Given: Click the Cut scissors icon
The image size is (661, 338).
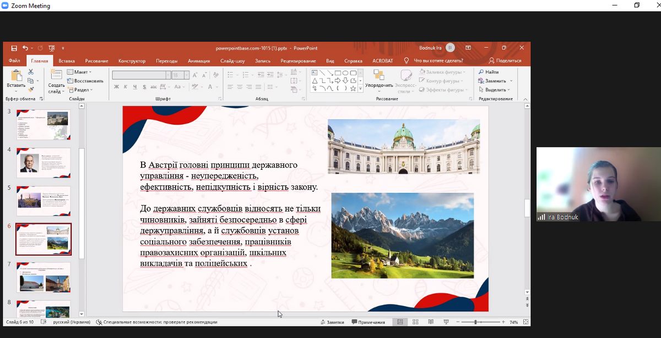Looking at the screenshot, I should coord(31,72).
